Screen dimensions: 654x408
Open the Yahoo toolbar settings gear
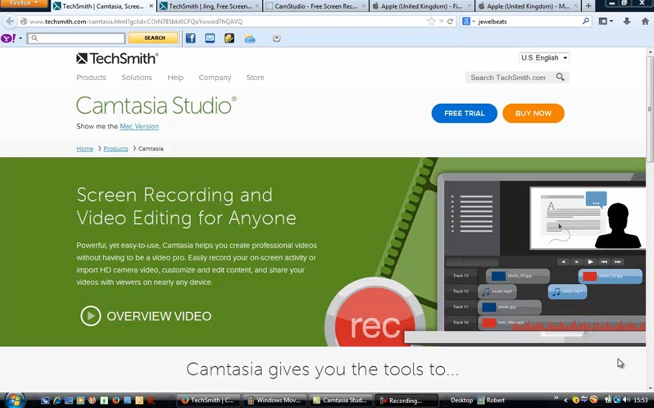pos(277,38)
